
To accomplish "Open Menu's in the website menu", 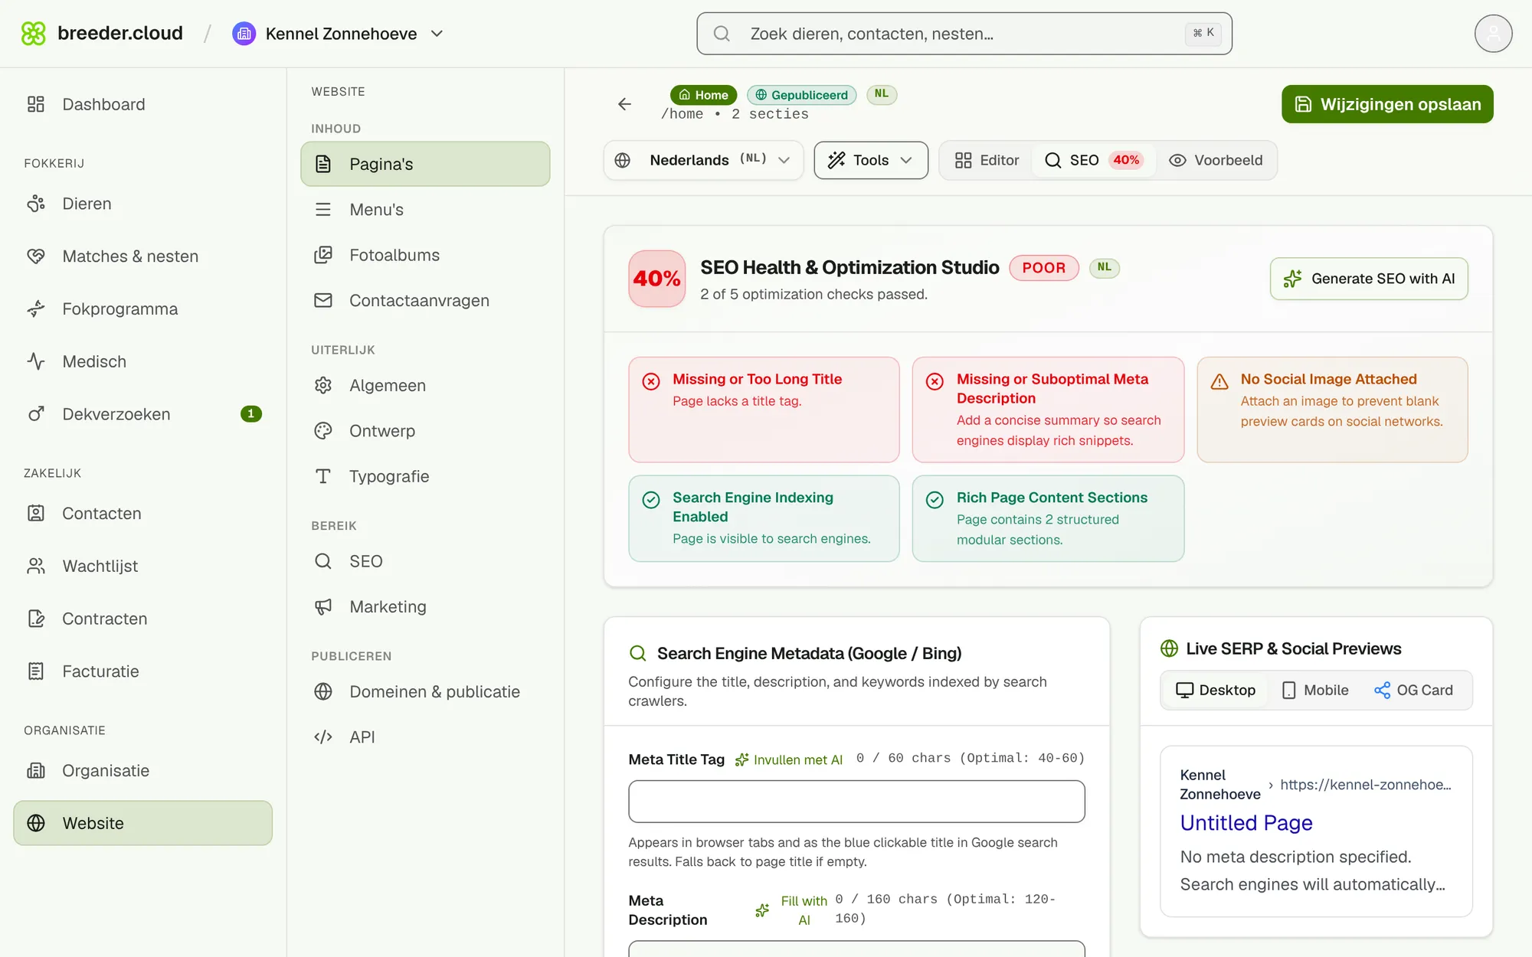I will pos(425,209).
